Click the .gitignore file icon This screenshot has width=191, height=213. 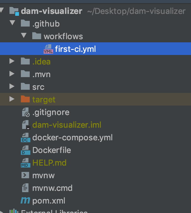26,112
